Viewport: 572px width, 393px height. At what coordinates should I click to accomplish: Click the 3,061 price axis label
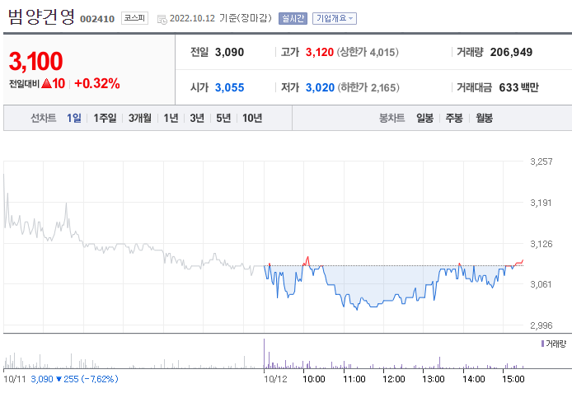coord(541,284)
